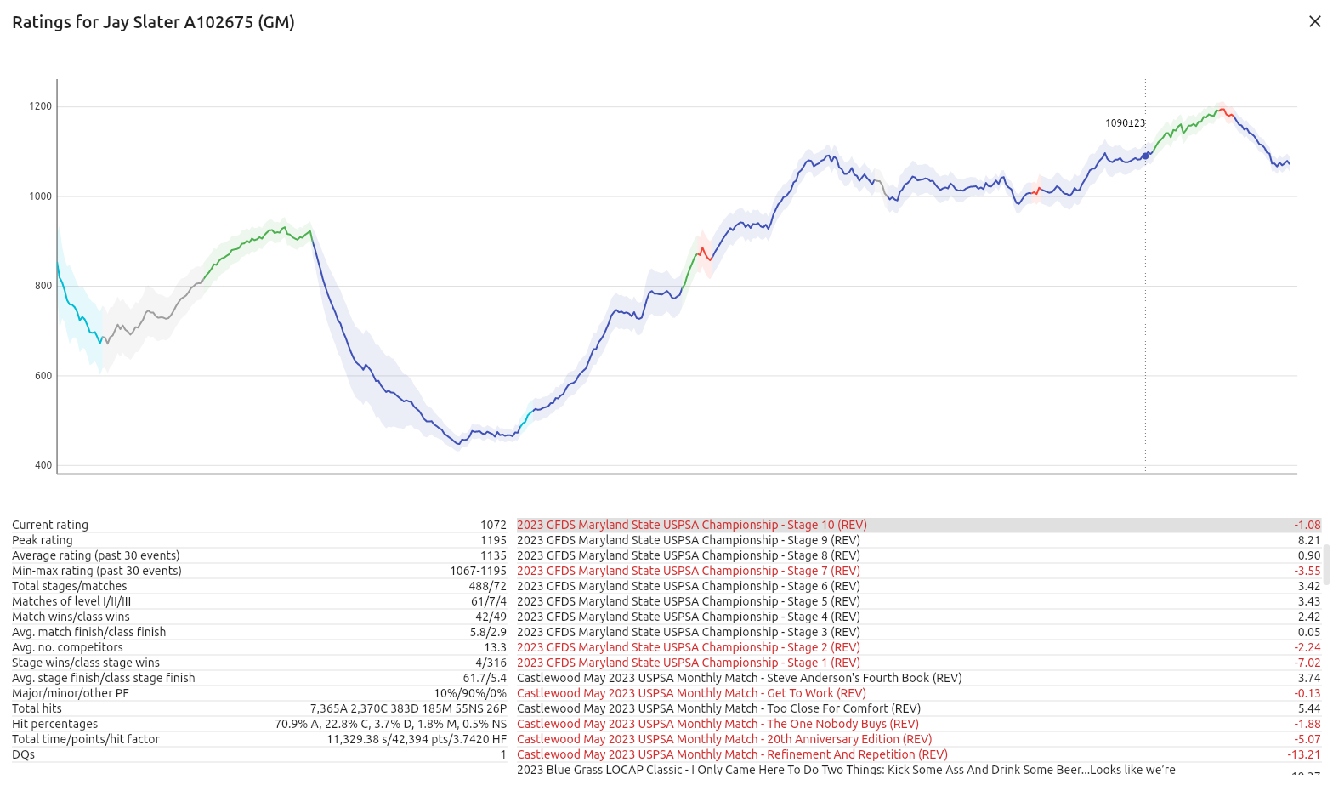Click the Ratings for Jay Slater title
The height and width of the screenshot is (785, 1333).
153,22
